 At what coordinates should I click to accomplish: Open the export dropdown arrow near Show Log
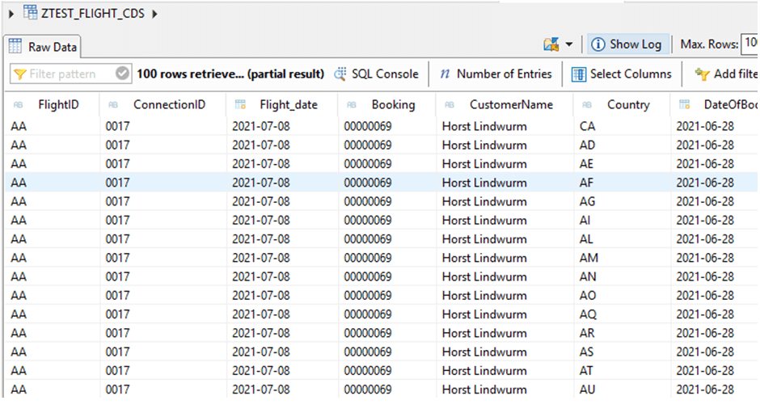569,44
